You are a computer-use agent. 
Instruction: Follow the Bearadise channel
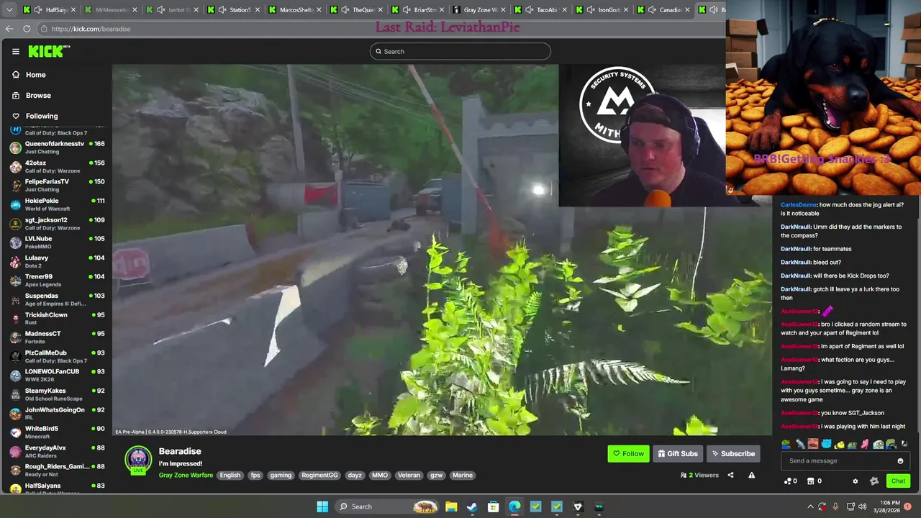tap(628, 453)
